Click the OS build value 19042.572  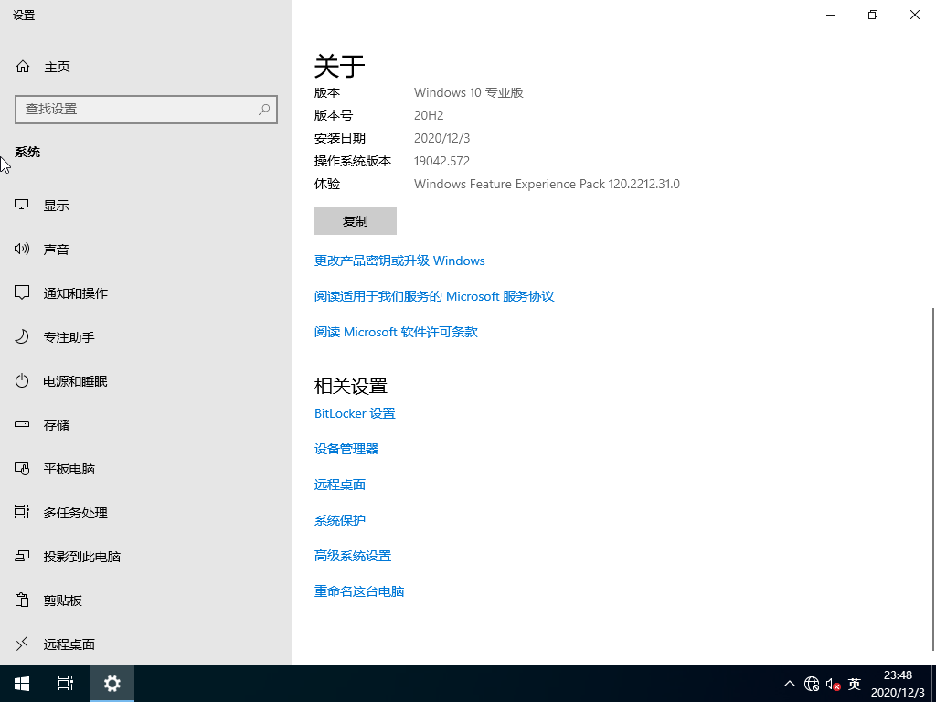[x=441, y=161]
